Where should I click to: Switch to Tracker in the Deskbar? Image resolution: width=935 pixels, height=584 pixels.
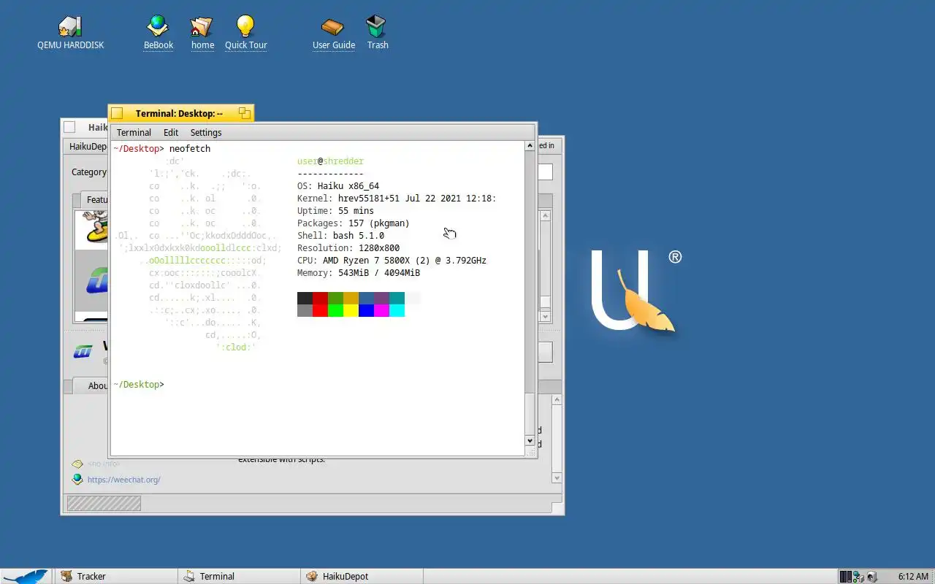click(x=115, y=576)
